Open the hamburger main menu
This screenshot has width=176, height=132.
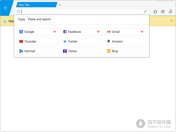(170, 11)
